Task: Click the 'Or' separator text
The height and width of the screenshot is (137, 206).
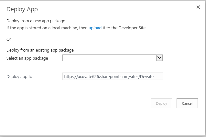Action: (9, 39)
